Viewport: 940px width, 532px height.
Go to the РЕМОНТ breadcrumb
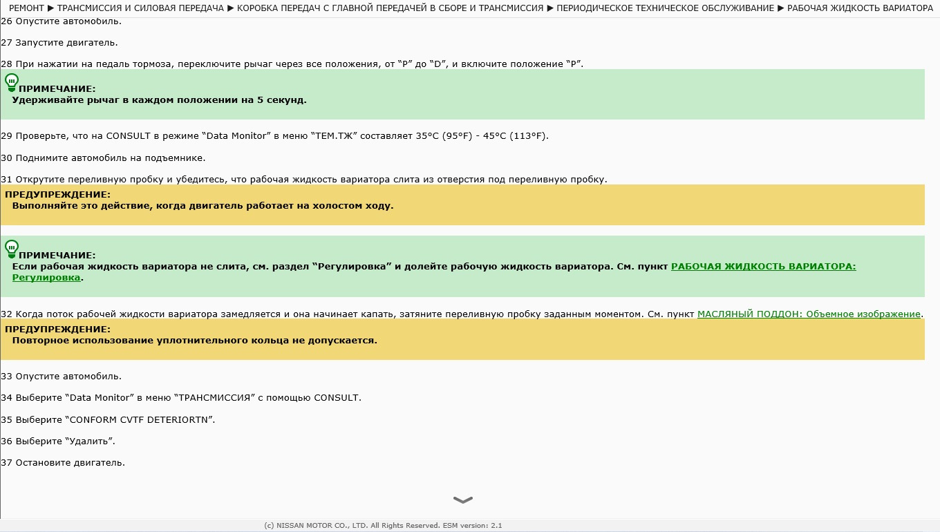(26, 8)
